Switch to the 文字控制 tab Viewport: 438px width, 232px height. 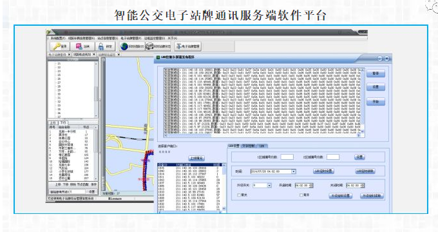coord(248,146)
